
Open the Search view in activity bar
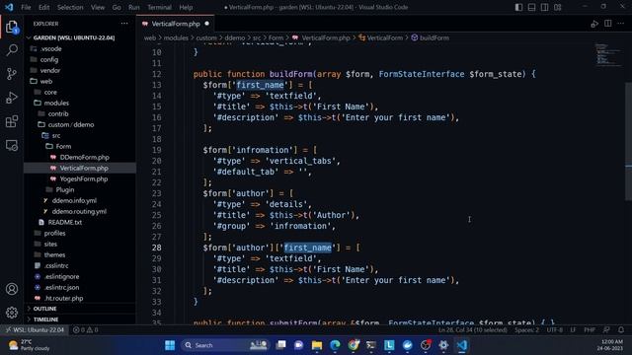coord(12,50)
